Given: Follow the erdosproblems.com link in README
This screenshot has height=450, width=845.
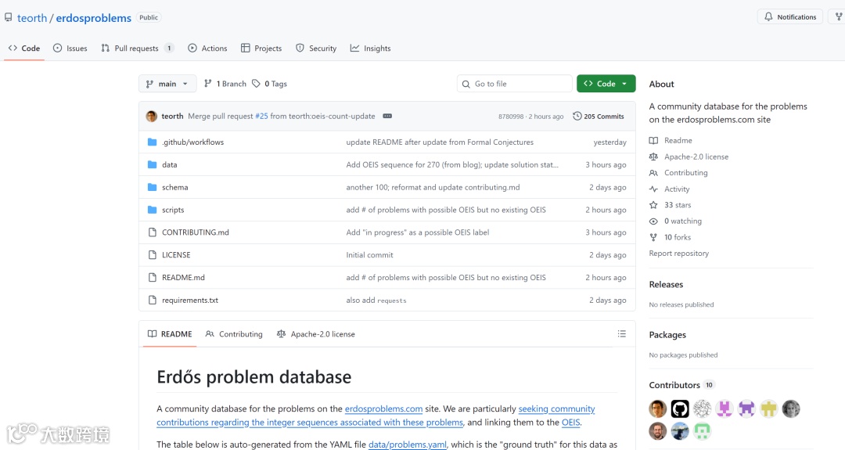Looking at the screenshot, I should pyautogui.click(x=383, y=409).
